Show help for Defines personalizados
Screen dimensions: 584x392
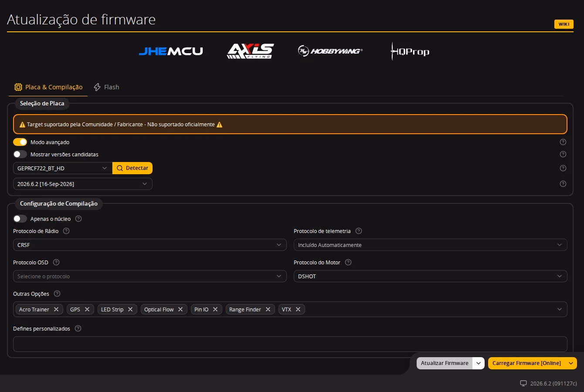[x=78, y=328]
